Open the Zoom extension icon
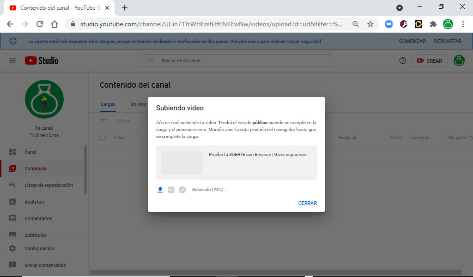The width and height of the screenshot is (473, 277). [x=389, y=24]
